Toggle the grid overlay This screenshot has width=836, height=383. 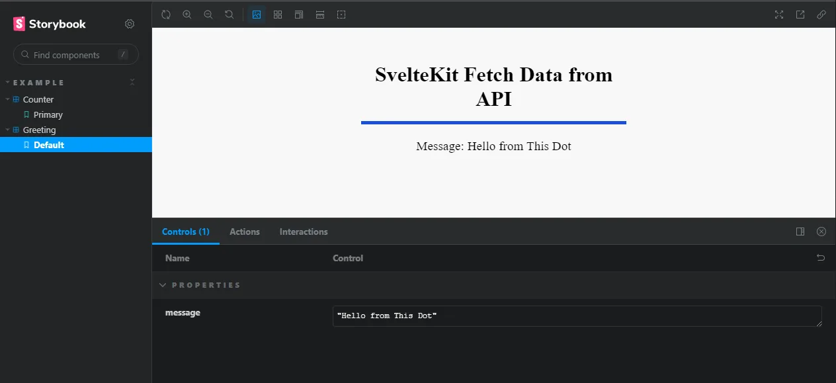(x=278, y=14)
